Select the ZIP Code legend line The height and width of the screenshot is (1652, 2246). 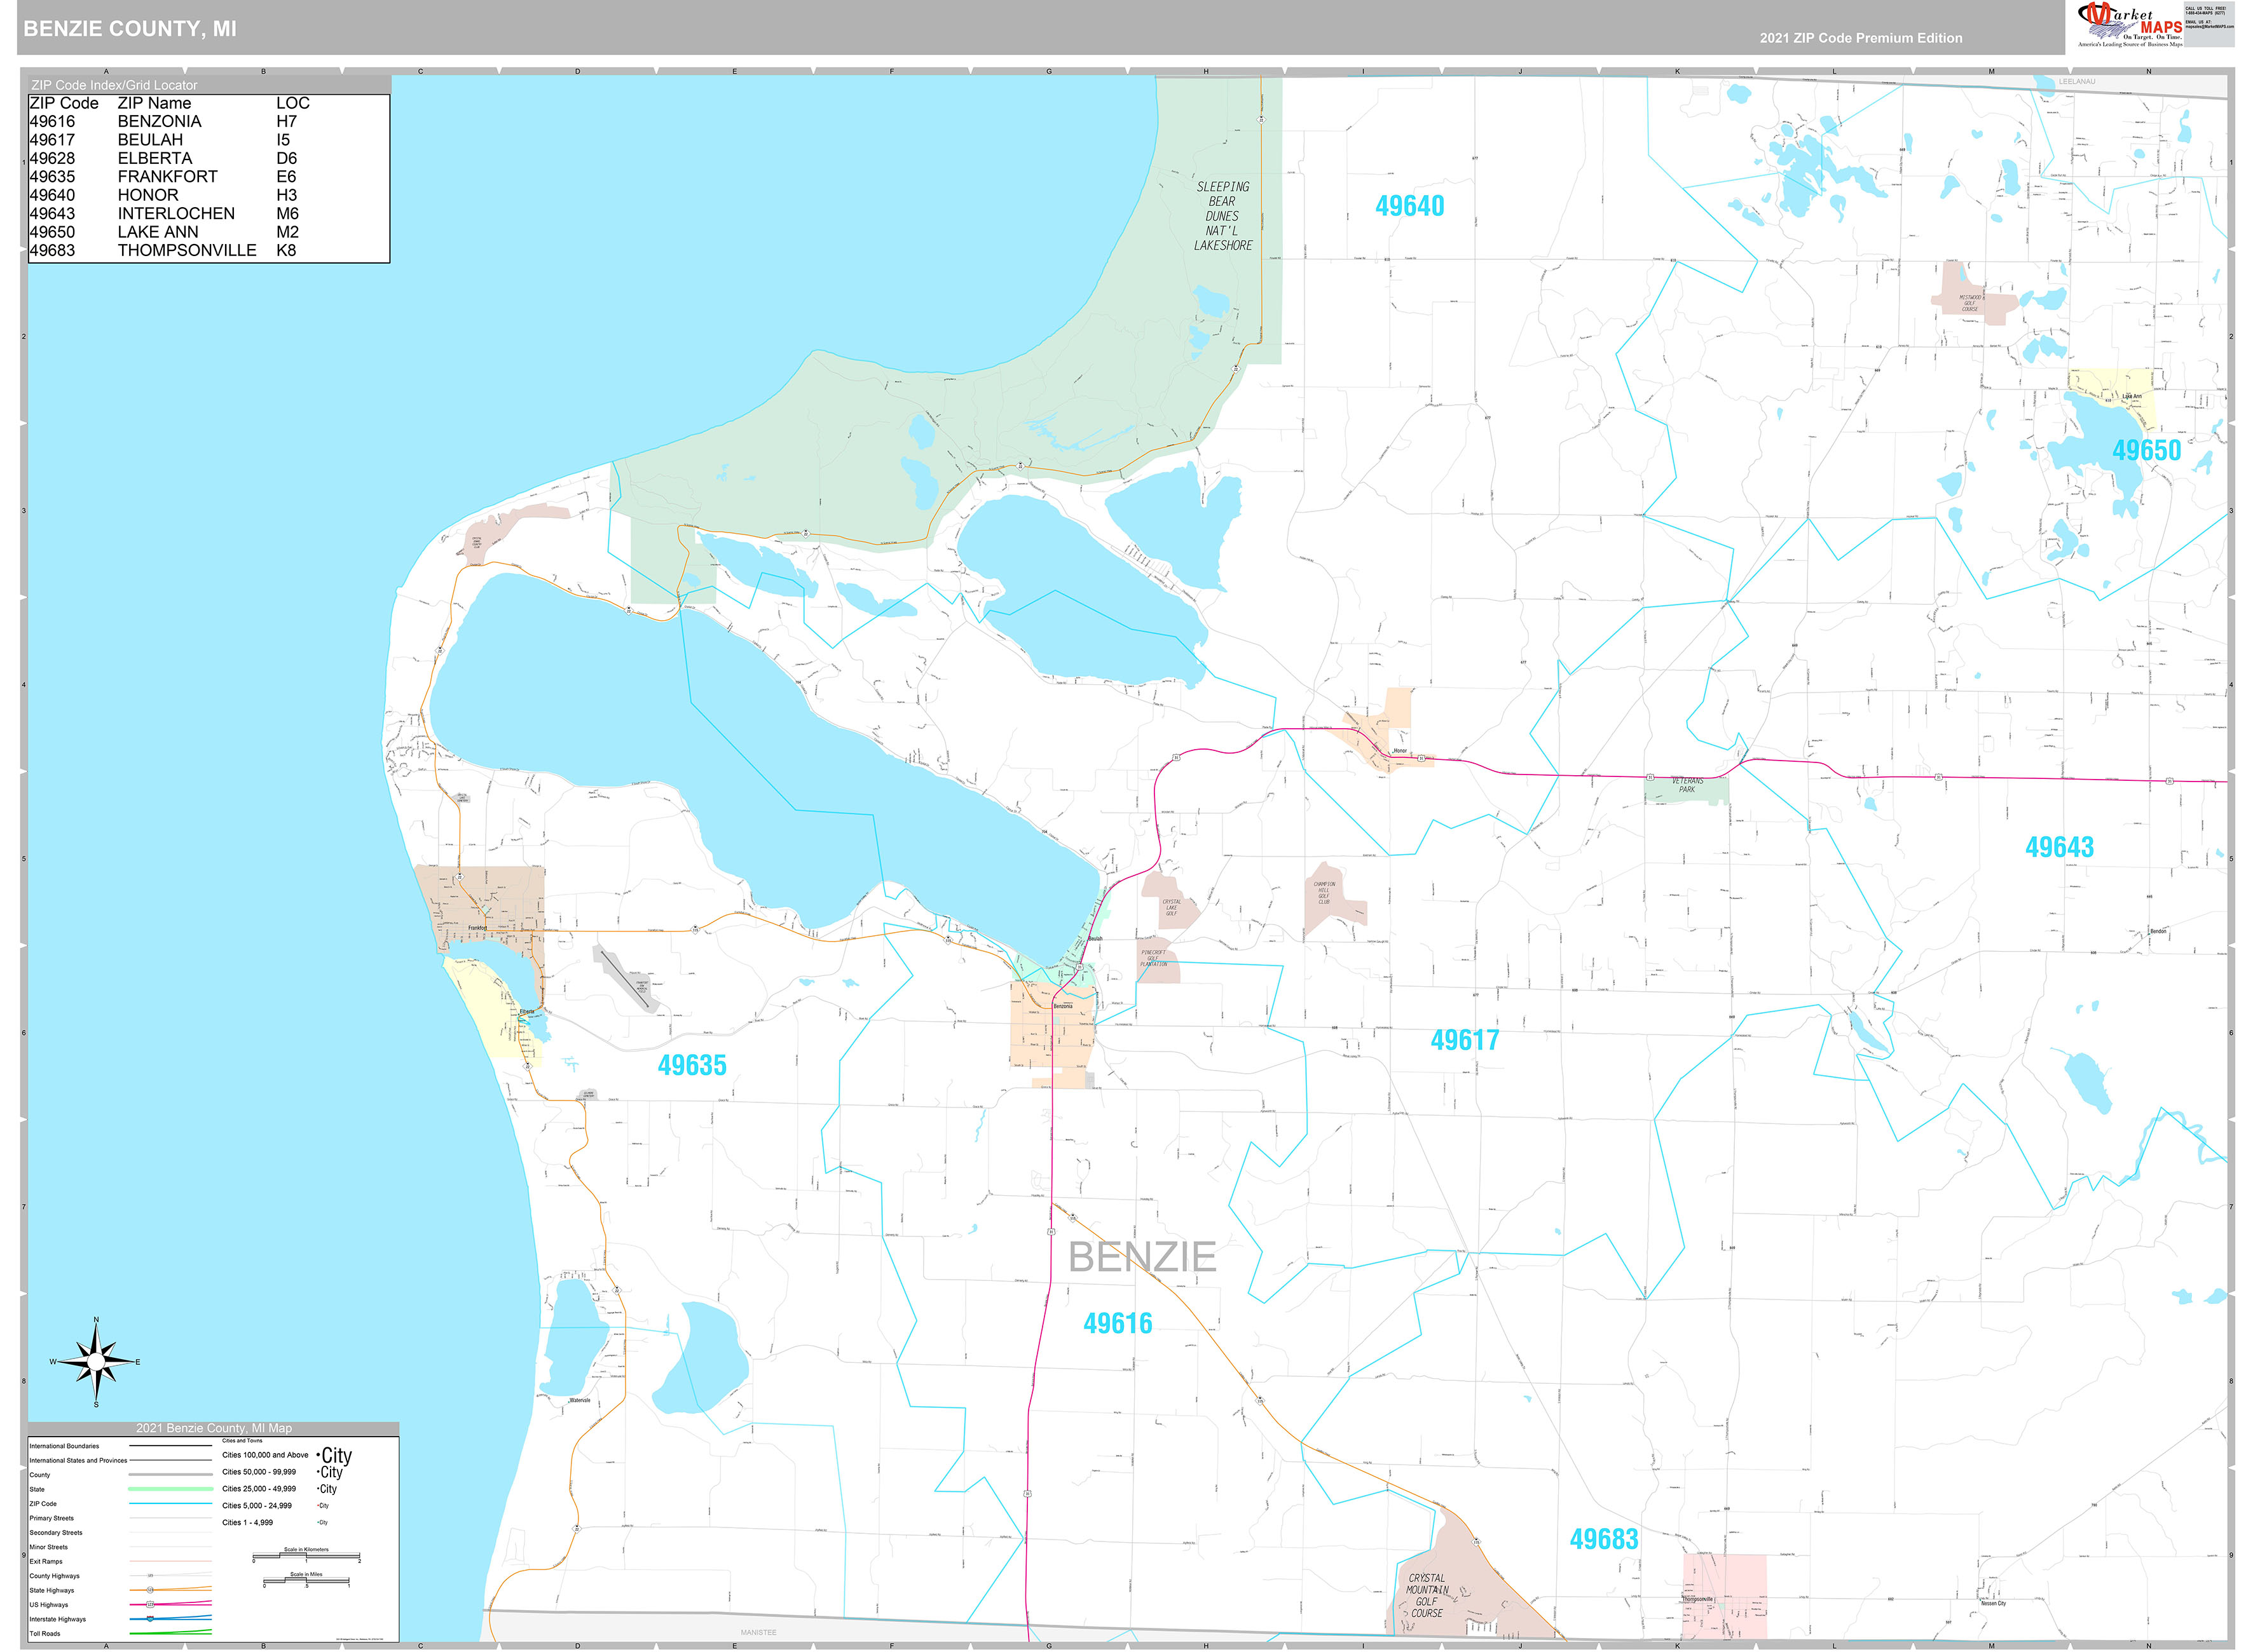pyautogui.click(x=170, y=1504)
